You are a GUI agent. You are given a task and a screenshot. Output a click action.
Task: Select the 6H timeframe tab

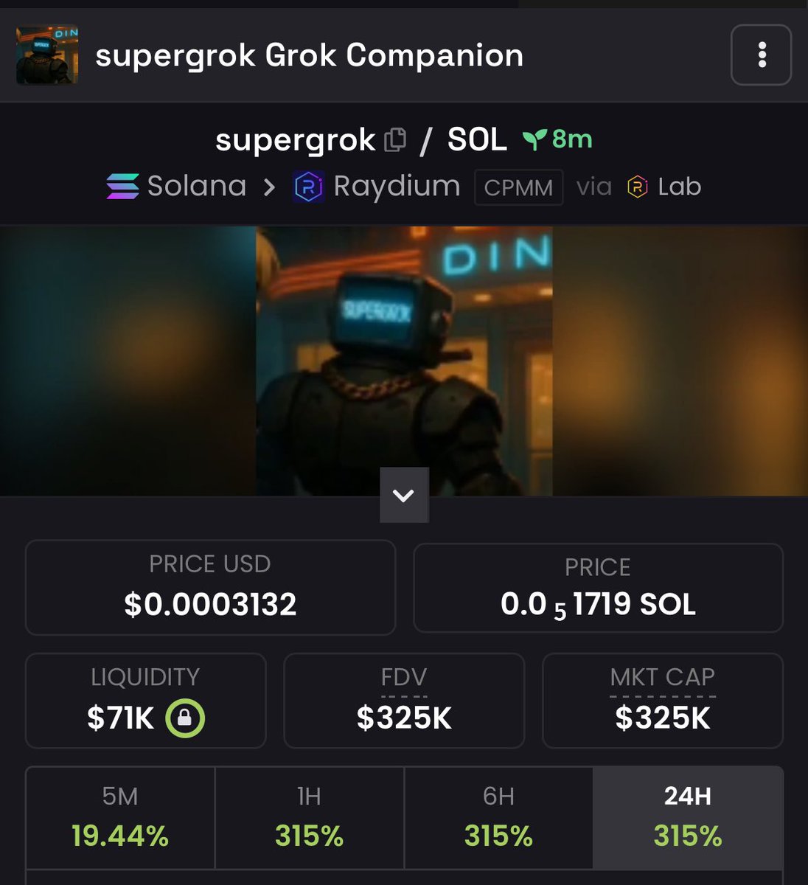click(499, 817)
